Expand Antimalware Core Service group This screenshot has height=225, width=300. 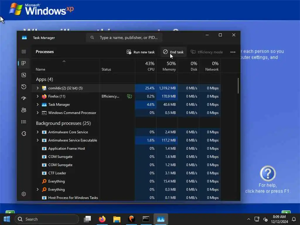point(37,132)
